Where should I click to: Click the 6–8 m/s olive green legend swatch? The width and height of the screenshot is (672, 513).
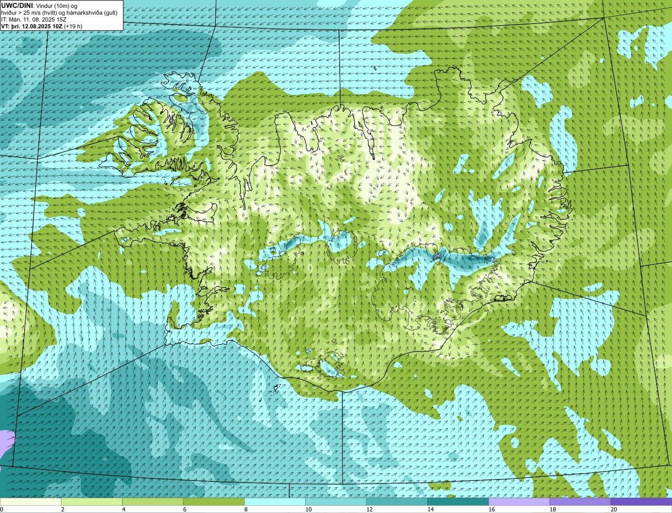[214, 502]
